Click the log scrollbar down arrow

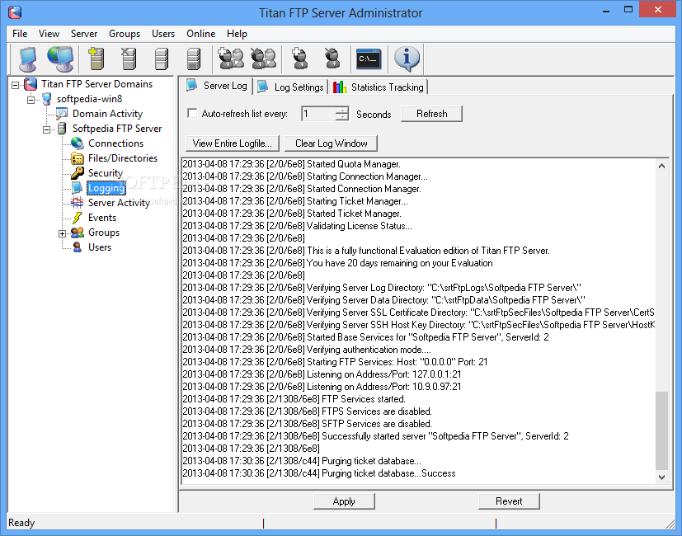coord(661,477)
